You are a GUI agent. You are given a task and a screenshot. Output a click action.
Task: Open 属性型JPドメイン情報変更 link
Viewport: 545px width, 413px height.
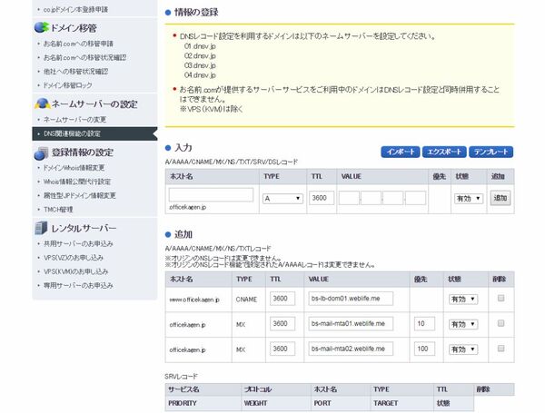79,195
